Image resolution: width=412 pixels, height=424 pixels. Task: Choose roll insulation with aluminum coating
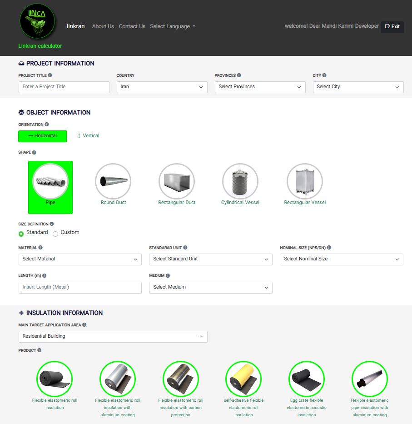click(118, 389)
